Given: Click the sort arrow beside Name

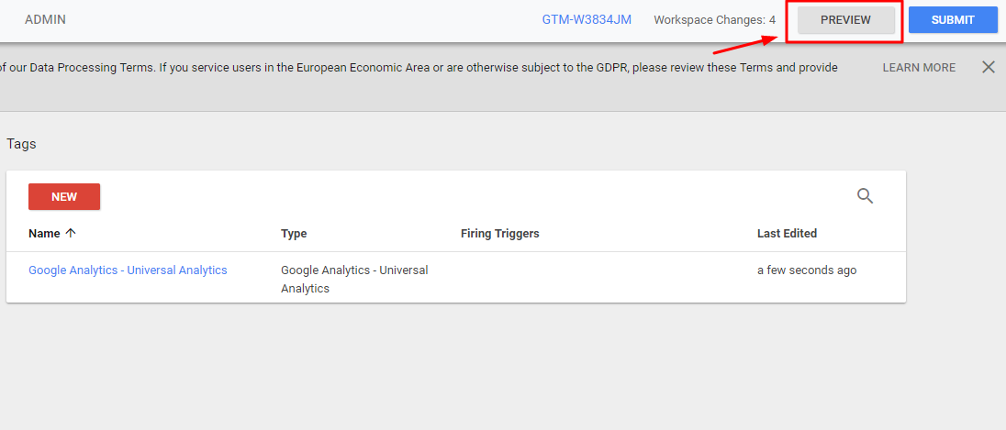Looking at the screenshot, I should [x=71, y=233].
